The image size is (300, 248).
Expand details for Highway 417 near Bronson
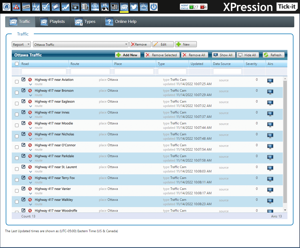click(x=31, y=95)
